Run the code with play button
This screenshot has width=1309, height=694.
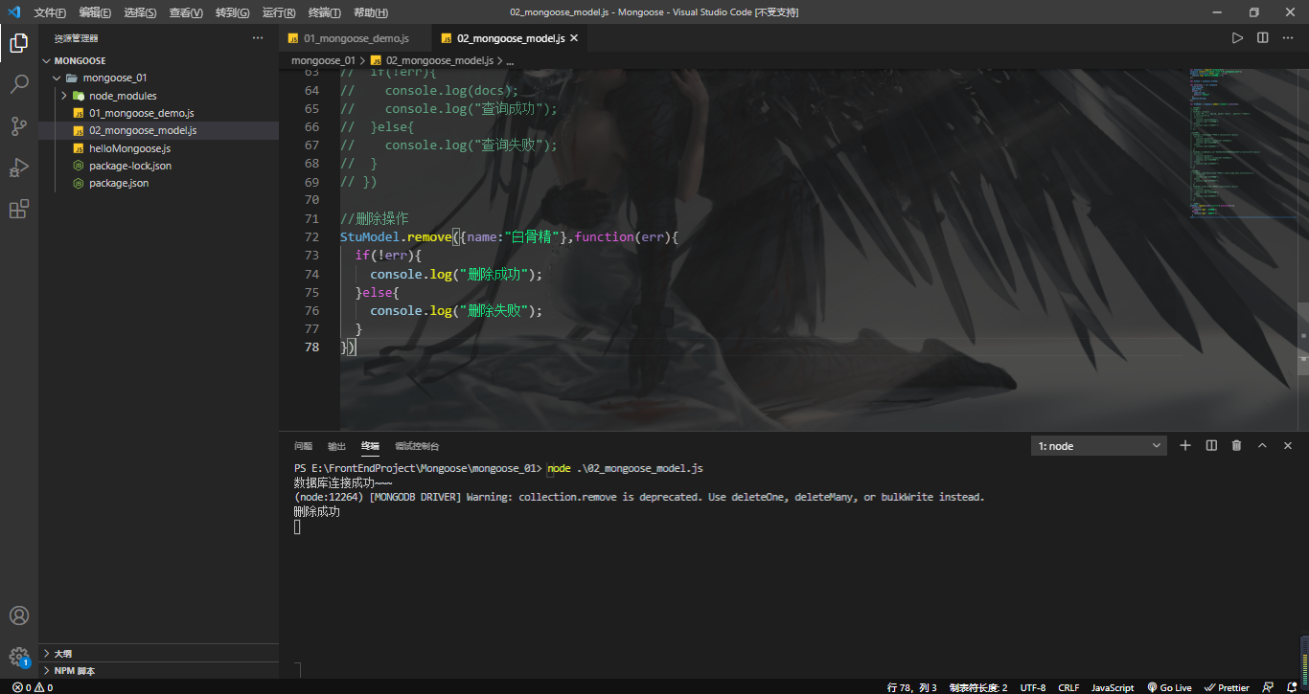click(x=1237, y=38)
